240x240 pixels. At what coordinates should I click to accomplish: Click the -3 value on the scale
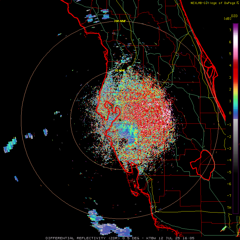click(229, 149)
